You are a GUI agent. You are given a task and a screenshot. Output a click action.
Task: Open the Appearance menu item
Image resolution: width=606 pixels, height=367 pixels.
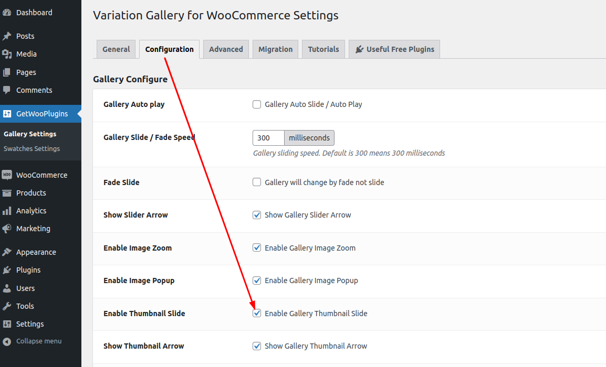coord(40,252)
